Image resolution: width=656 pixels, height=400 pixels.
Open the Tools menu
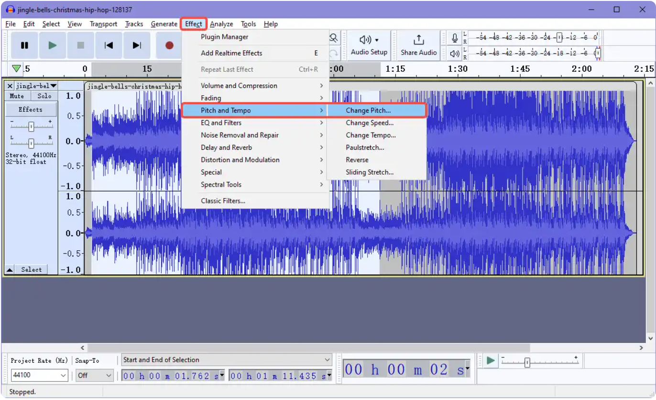[x=248, y=24]
